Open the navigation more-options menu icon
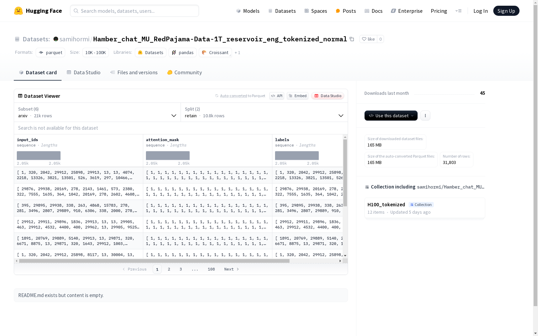Viewport: 538px width, 336px height. [458, 11]
